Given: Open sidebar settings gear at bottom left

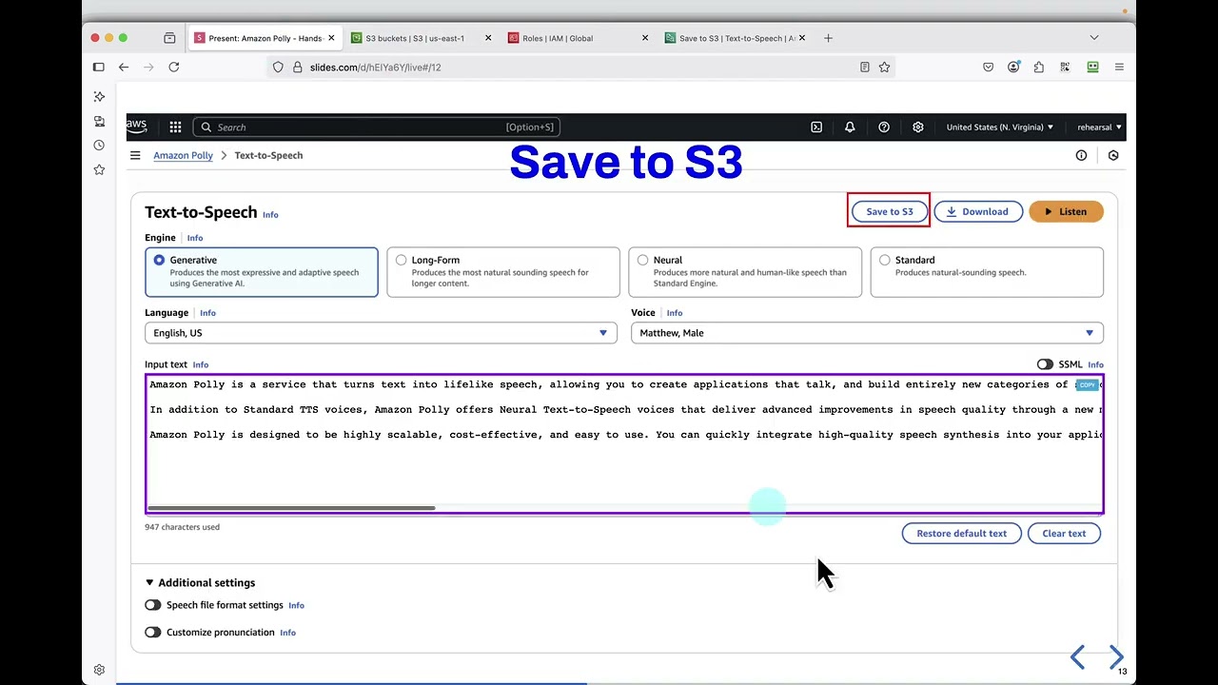Looking at the screenshot, I should (99, 670).
